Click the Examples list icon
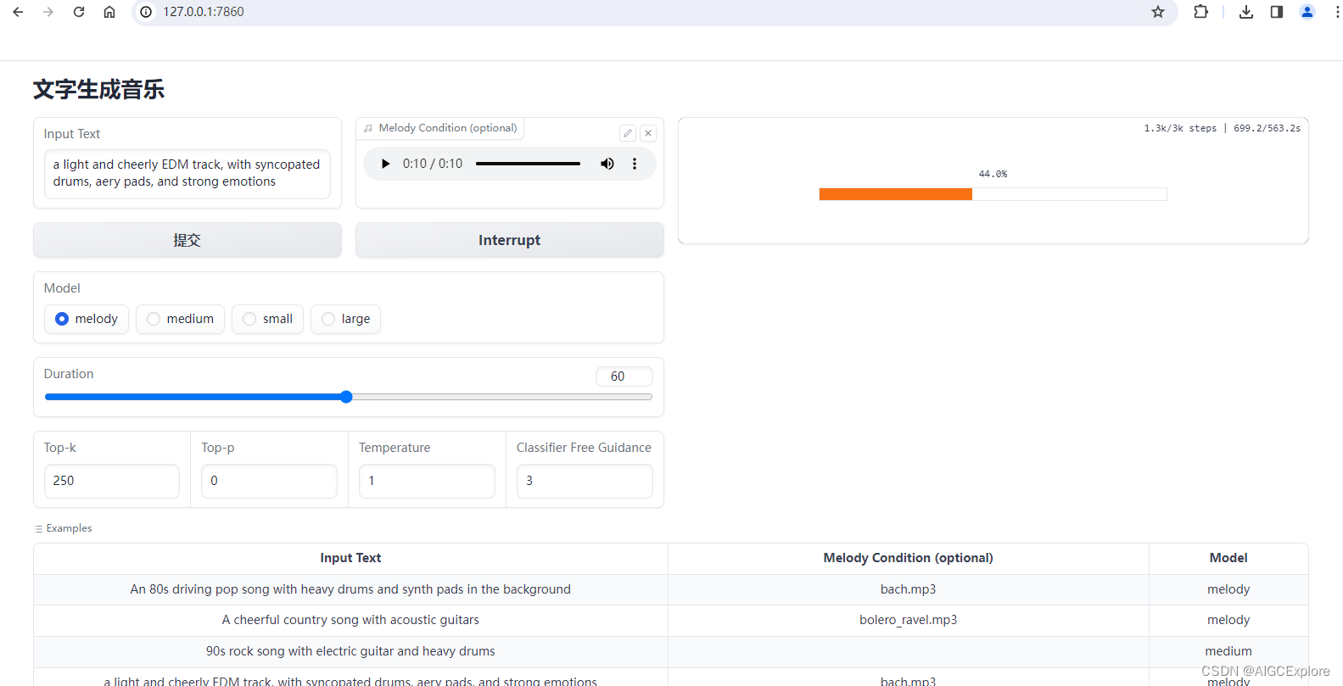Screen dimensions: 1343x686 coord(38,528)
